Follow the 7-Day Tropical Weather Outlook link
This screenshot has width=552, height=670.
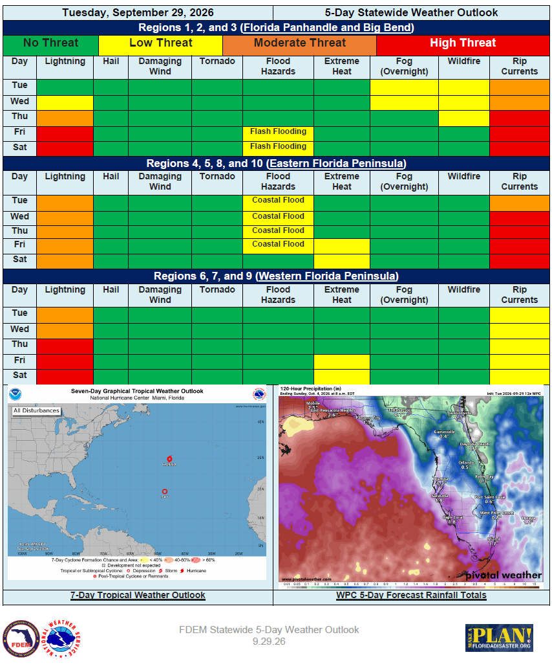tap(138, 595)
